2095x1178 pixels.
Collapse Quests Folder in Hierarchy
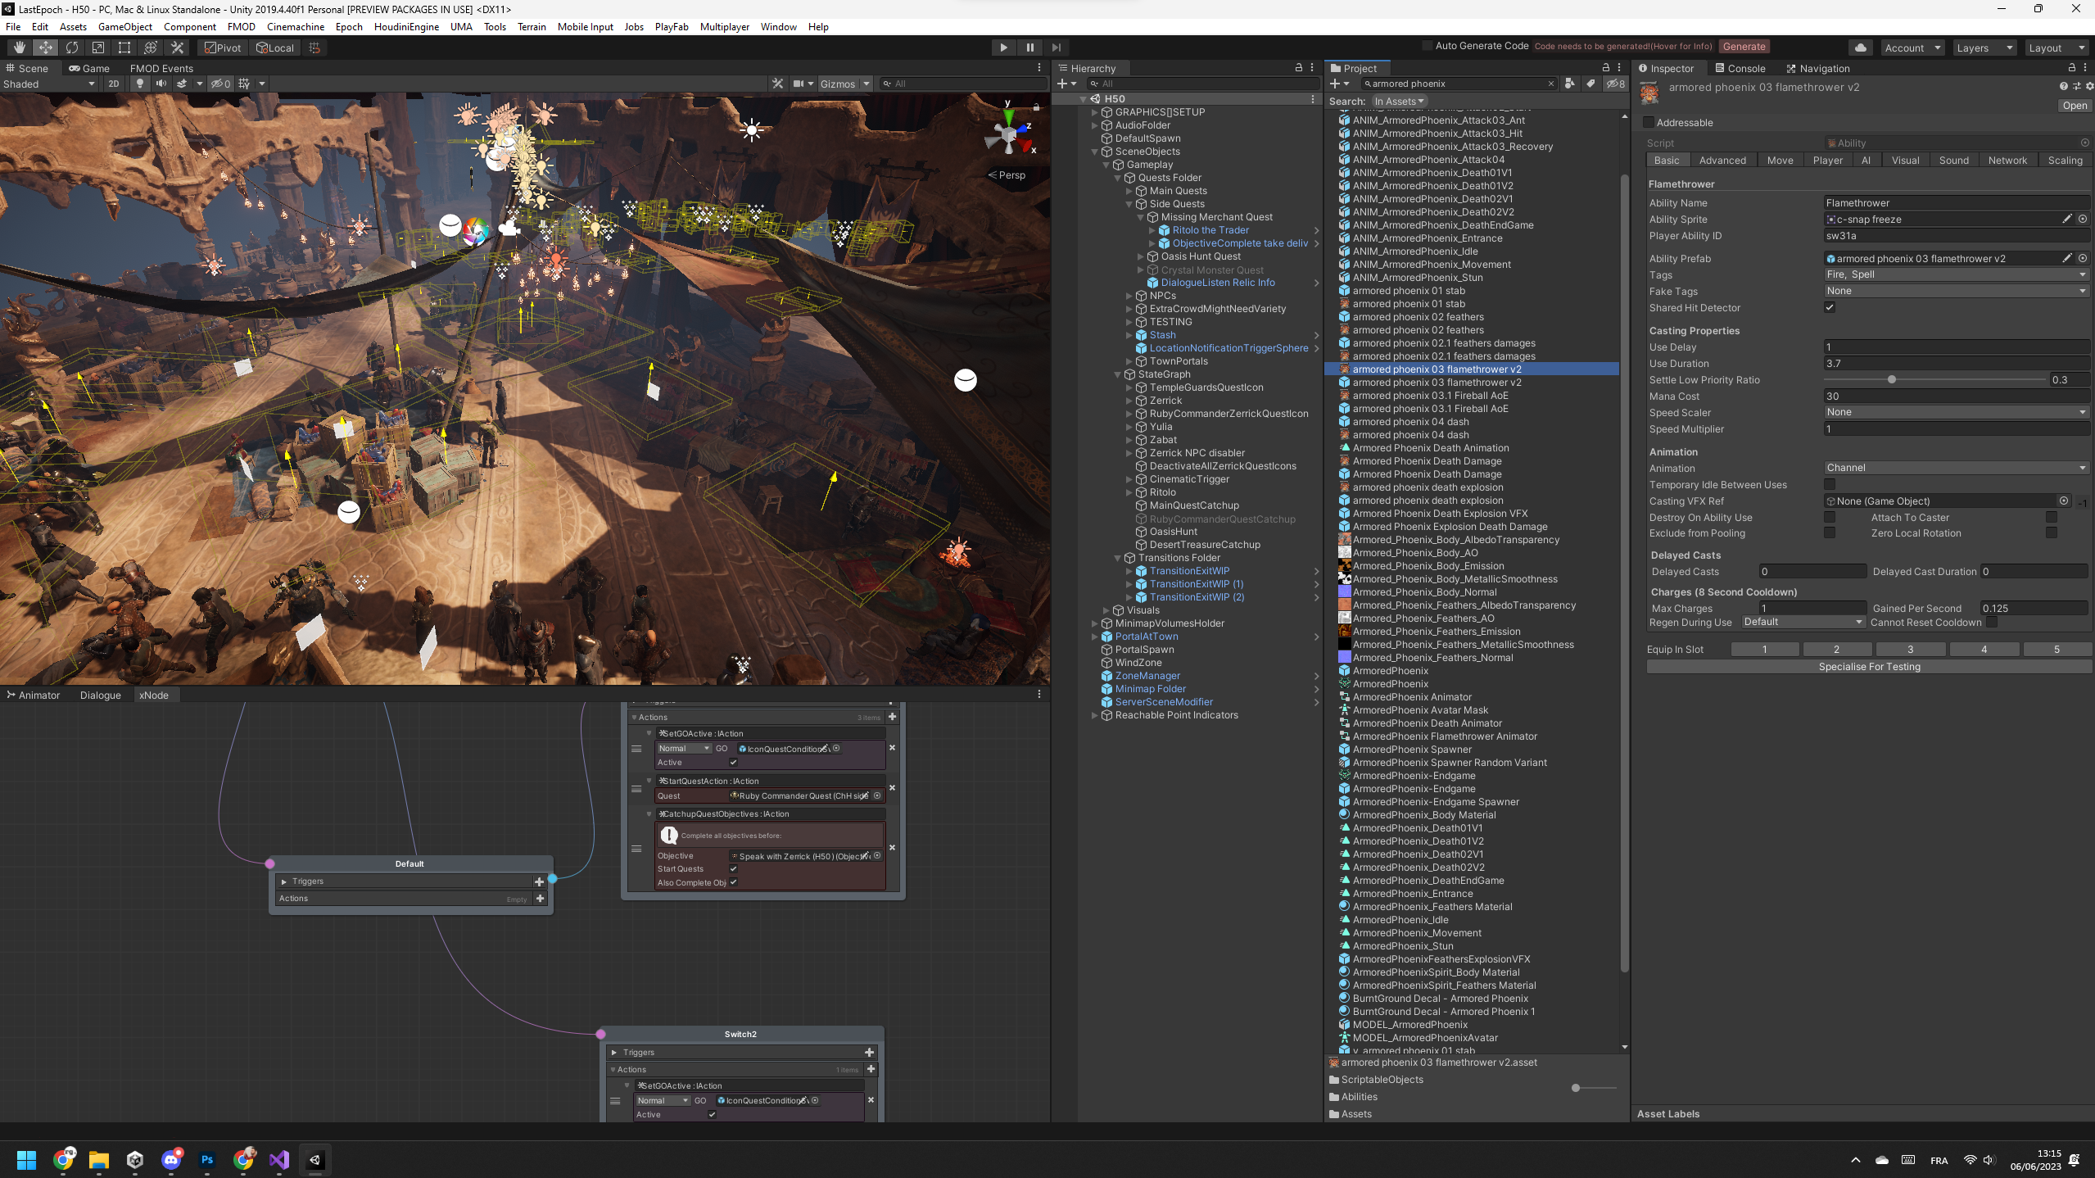pos(1118,178)
